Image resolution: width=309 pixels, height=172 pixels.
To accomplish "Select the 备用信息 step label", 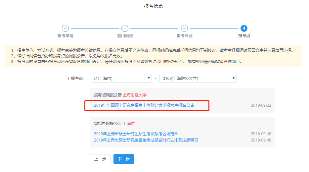I will (125, 36).
